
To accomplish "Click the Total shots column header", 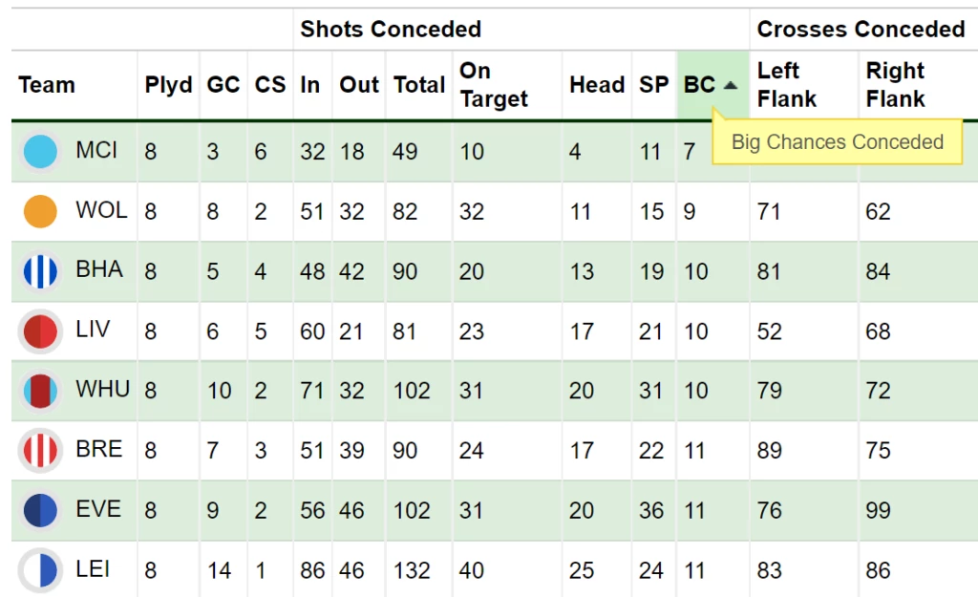I will click(x=419, y=85).
